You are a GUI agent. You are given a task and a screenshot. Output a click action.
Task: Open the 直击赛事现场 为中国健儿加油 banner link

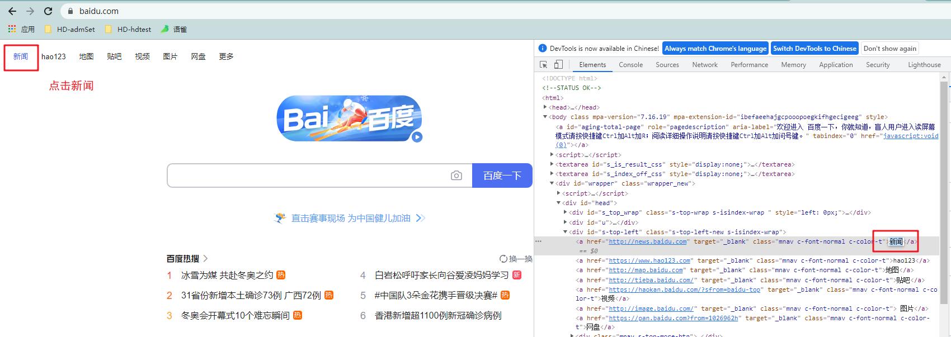(x=351, y=218)
